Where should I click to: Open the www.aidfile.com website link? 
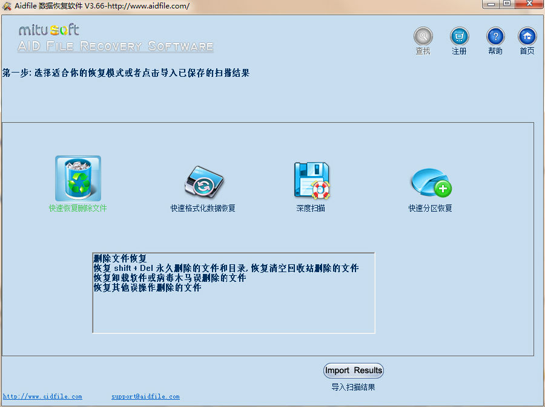click(x=42, y=397)
